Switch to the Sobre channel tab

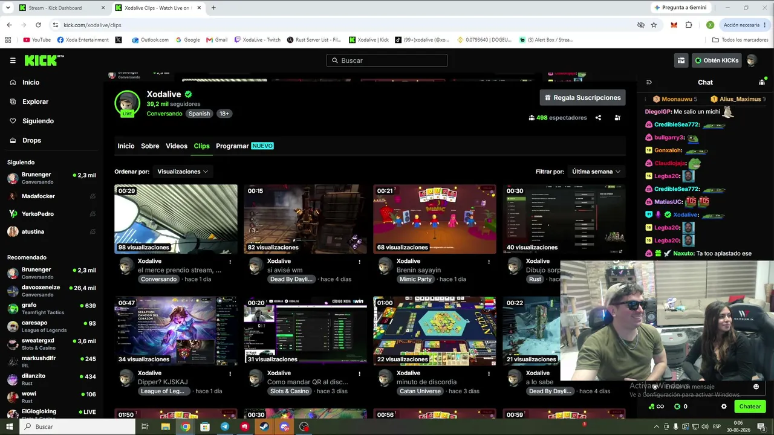click(x=150, y=146)
